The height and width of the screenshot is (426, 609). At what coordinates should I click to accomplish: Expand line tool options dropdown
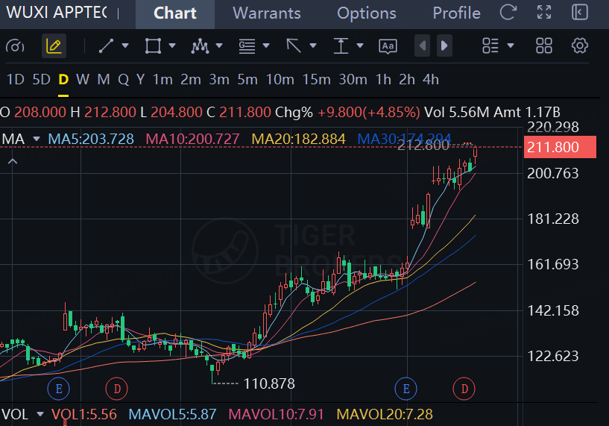tap(125, 46)
